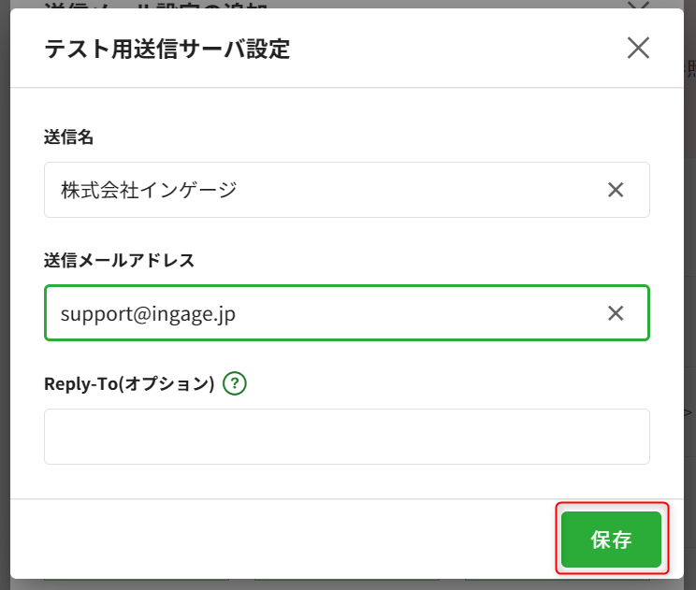Click empty footer area left of 保存
This screenshot has width=696, height=590.
[281, 540]
